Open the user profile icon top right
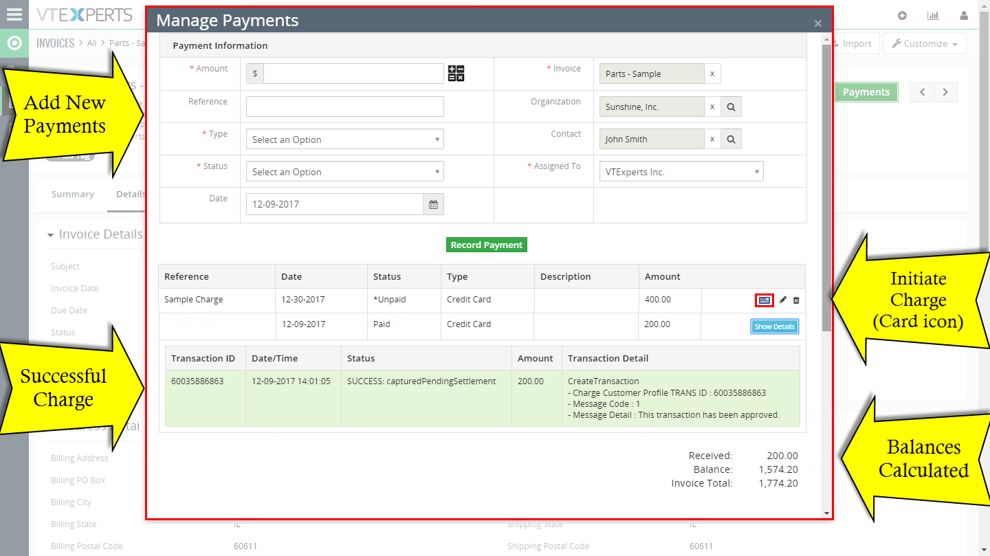 (963, 14)
